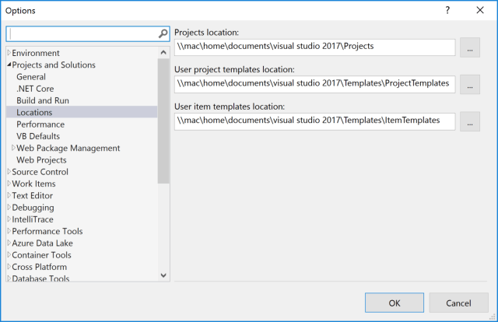
Task: Expand the Web Package Management node
Action: 13,148
